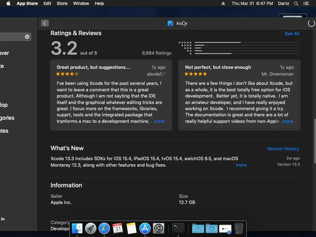Click the Ratings & Reviews heading
Screen dimensions: 316x237
[76, 33]
